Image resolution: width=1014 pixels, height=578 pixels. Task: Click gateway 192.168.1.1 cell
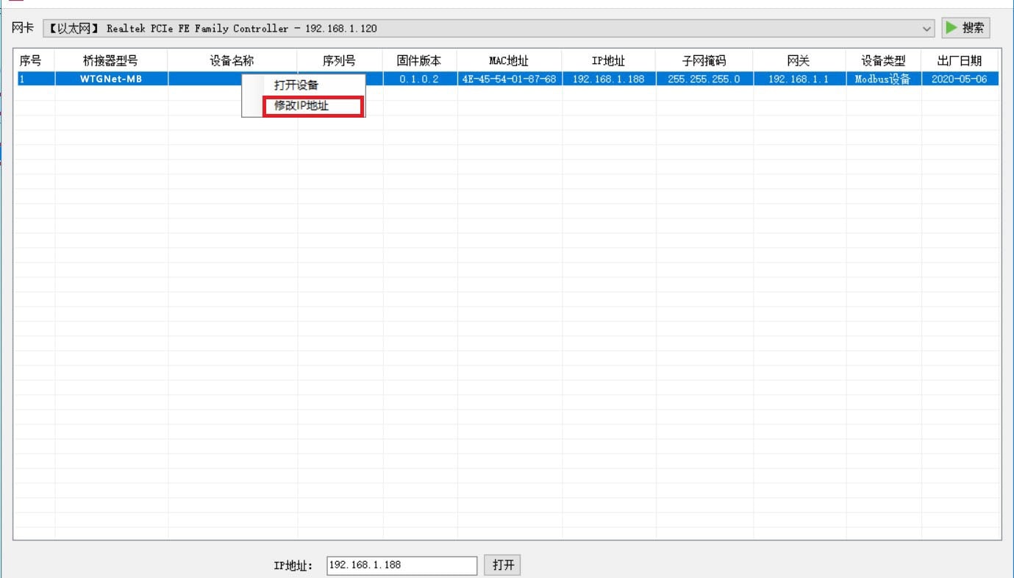[x=799, y=79]
